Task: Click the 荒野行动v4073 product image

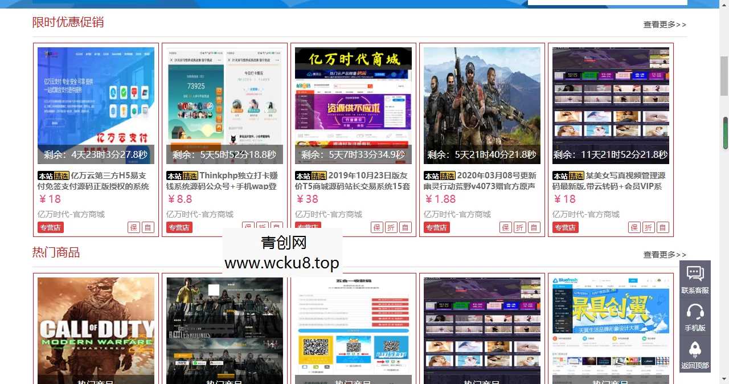Action: coord(482,103)
